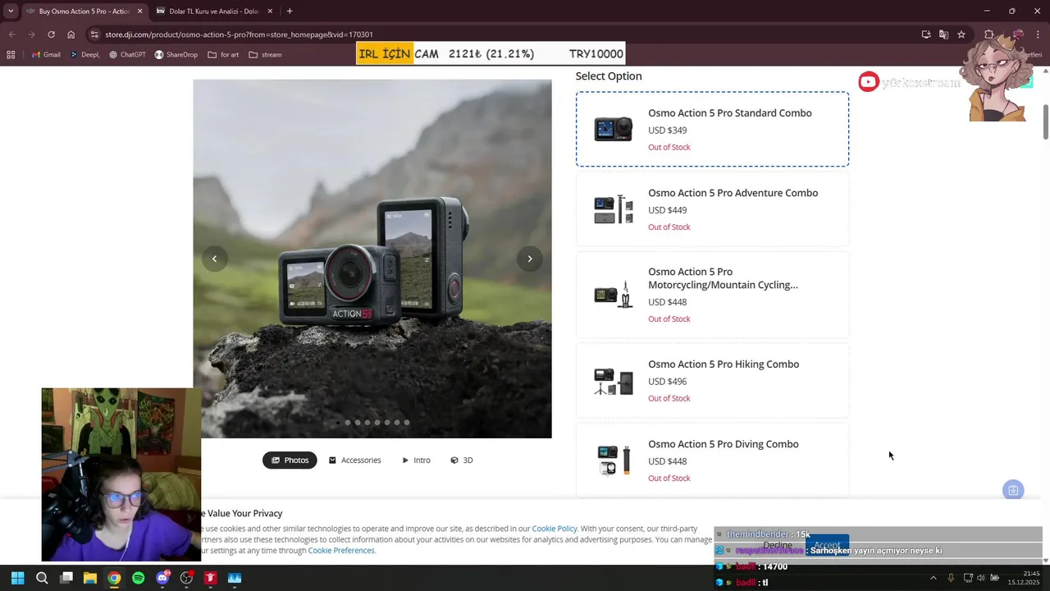Expand the tab search dropdown arrow

click(x=11, y=11)
